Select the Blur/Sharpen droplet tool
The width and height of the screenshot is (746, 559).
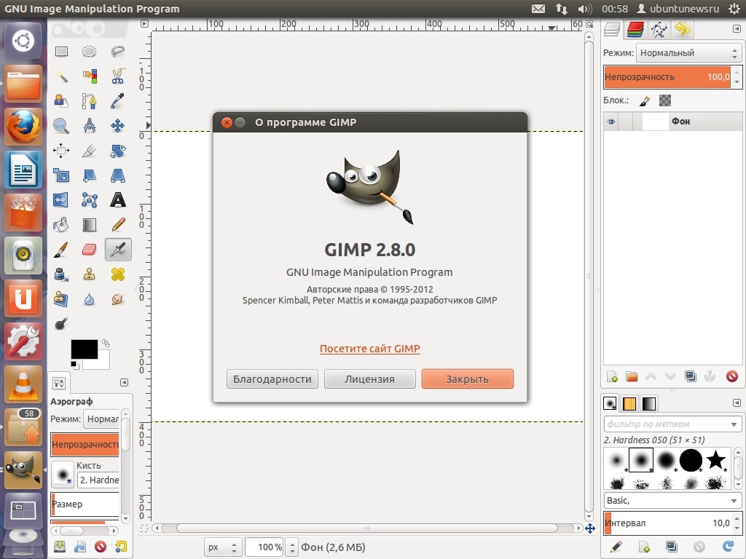click(x=90, y=299)
